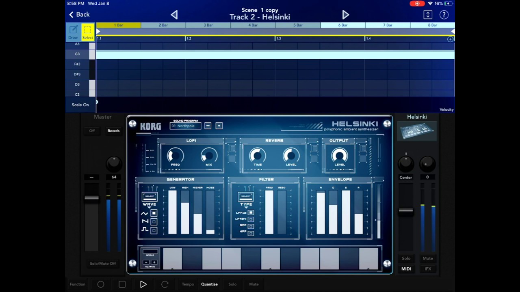520x292 pixels.
Task: Raise the octave with the plus button
Action: pyautogui.click(x=154, y=262)
